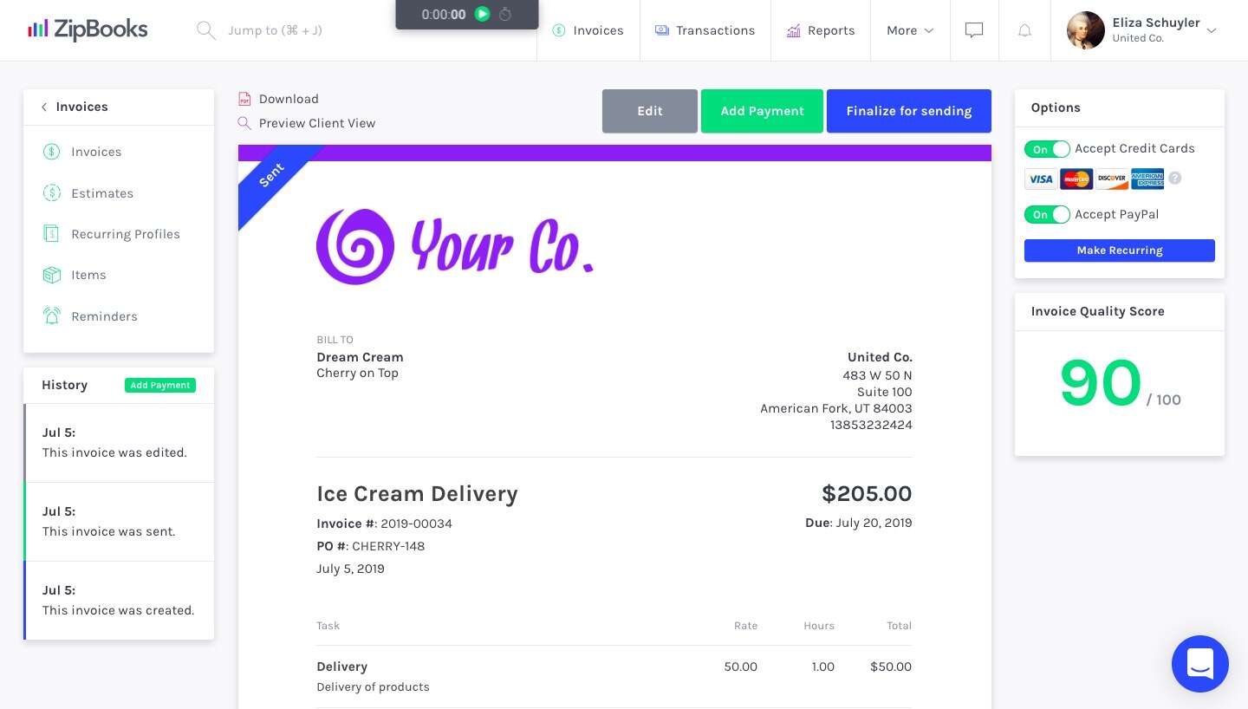
Task: Click the chat messages icon in header
Action: 974,30
